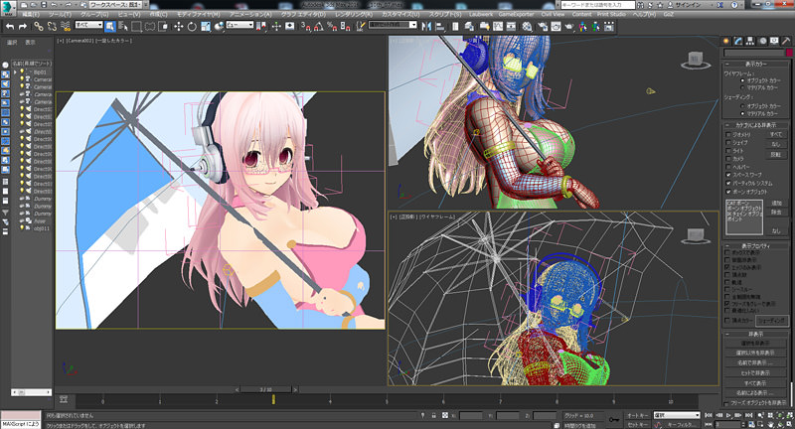Open the Motion command panel tab
Image resolution: width=795 pixels, height=429 pixels.
(762, 41)
